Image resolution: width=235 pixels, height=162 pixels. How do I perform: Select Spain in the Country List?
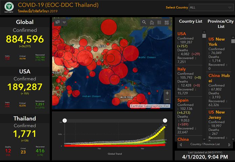pyautogui.click(x=183, y=100)
